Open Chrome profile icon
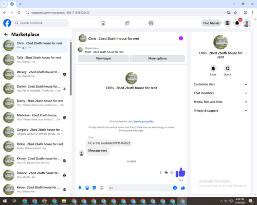This screenshot has height=205, width=257. point(245,13)
